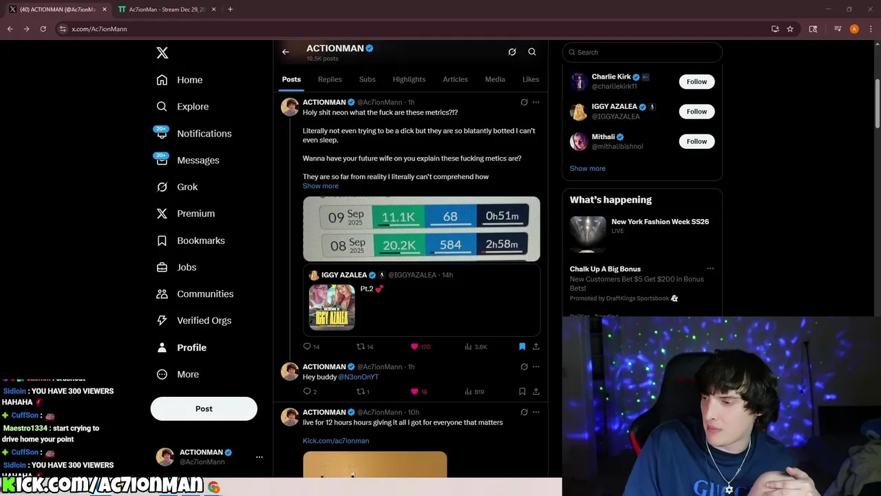Open Kick.com/ac7ionman link
The width and height of the screenshot is (881, 496).
336,441
